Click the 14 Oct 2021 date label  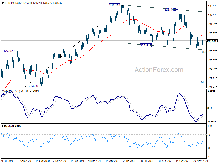[x=183, y=161]
